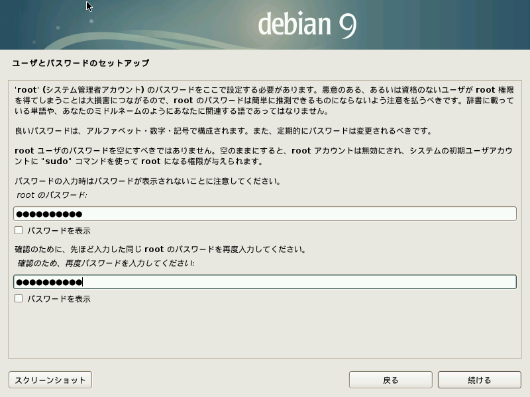Image resolution: width=530 pixels, height=397 pixels.
Task: Click the password confirmation input field
Action: click(x=264, y=282)
